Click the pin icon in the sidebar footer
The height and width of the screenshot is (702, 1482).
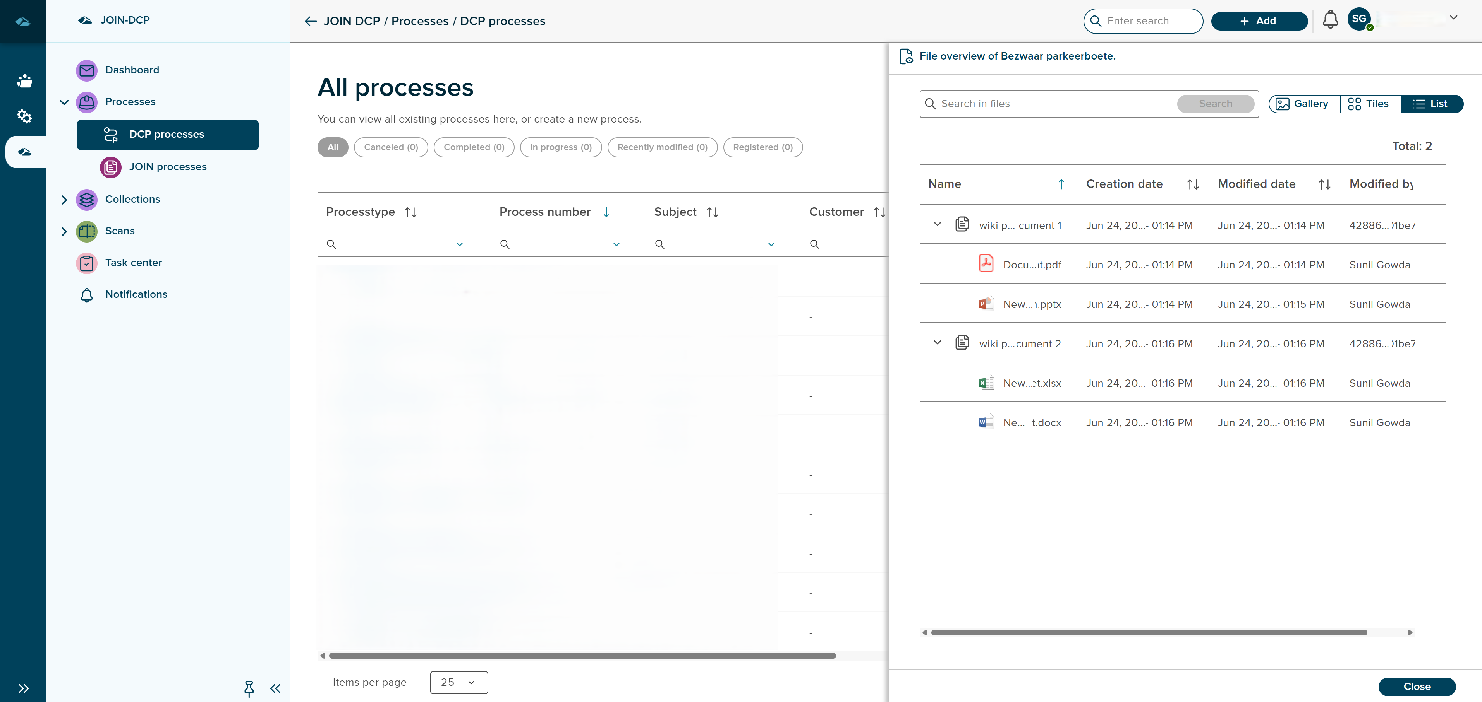[249, 688]
